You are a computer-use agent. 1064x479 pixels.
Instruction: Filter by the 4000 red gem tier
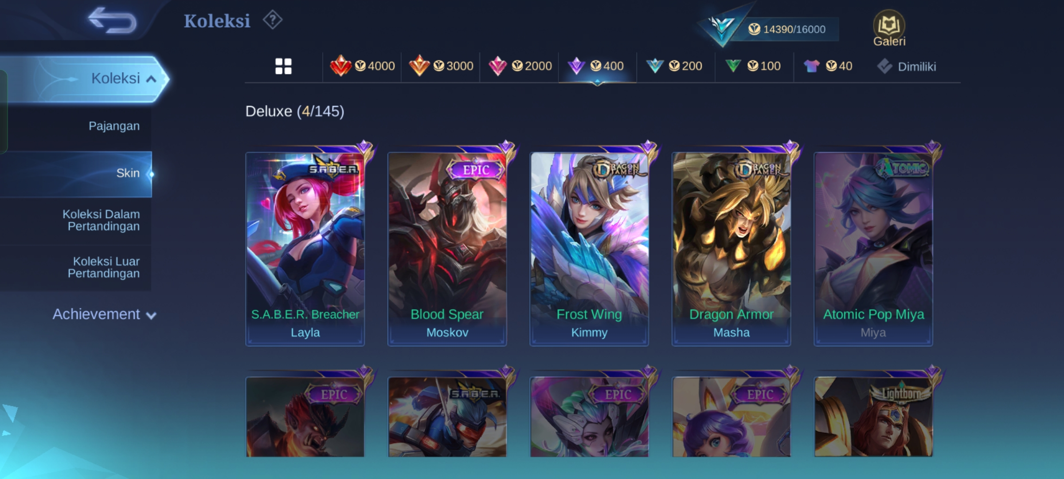pyautogui.click(x=362, y=66)
